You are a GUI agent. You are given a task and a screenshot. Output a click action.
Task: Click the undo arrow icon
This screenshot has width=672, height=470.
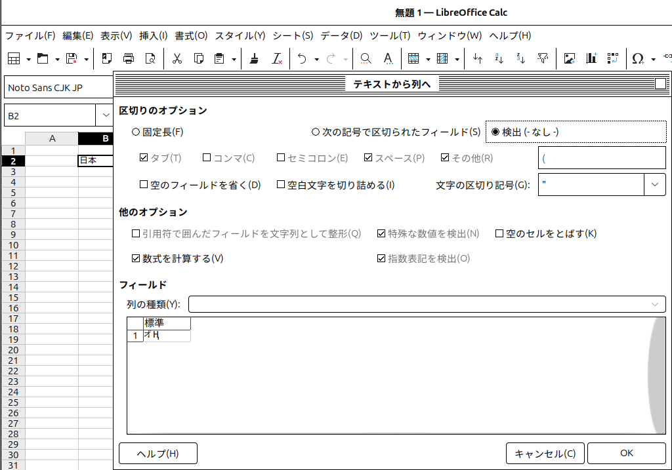(x=302, y=58)
